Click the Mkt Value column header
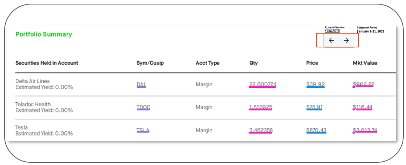 click(362, 63)
